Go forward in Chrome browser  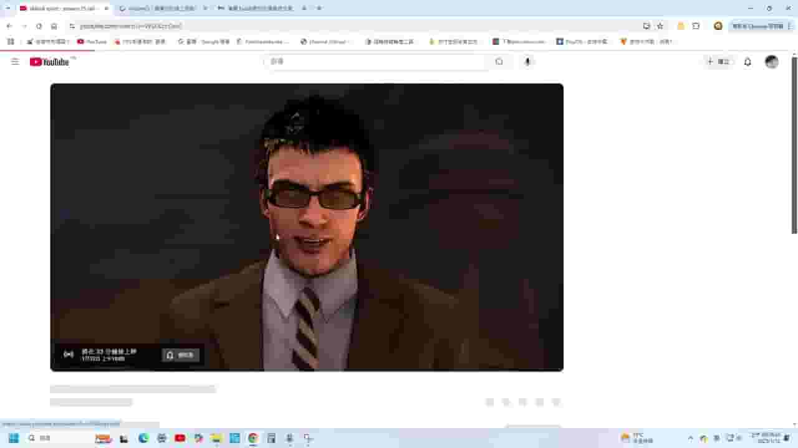pyautogui.click(x=24, y=26)
